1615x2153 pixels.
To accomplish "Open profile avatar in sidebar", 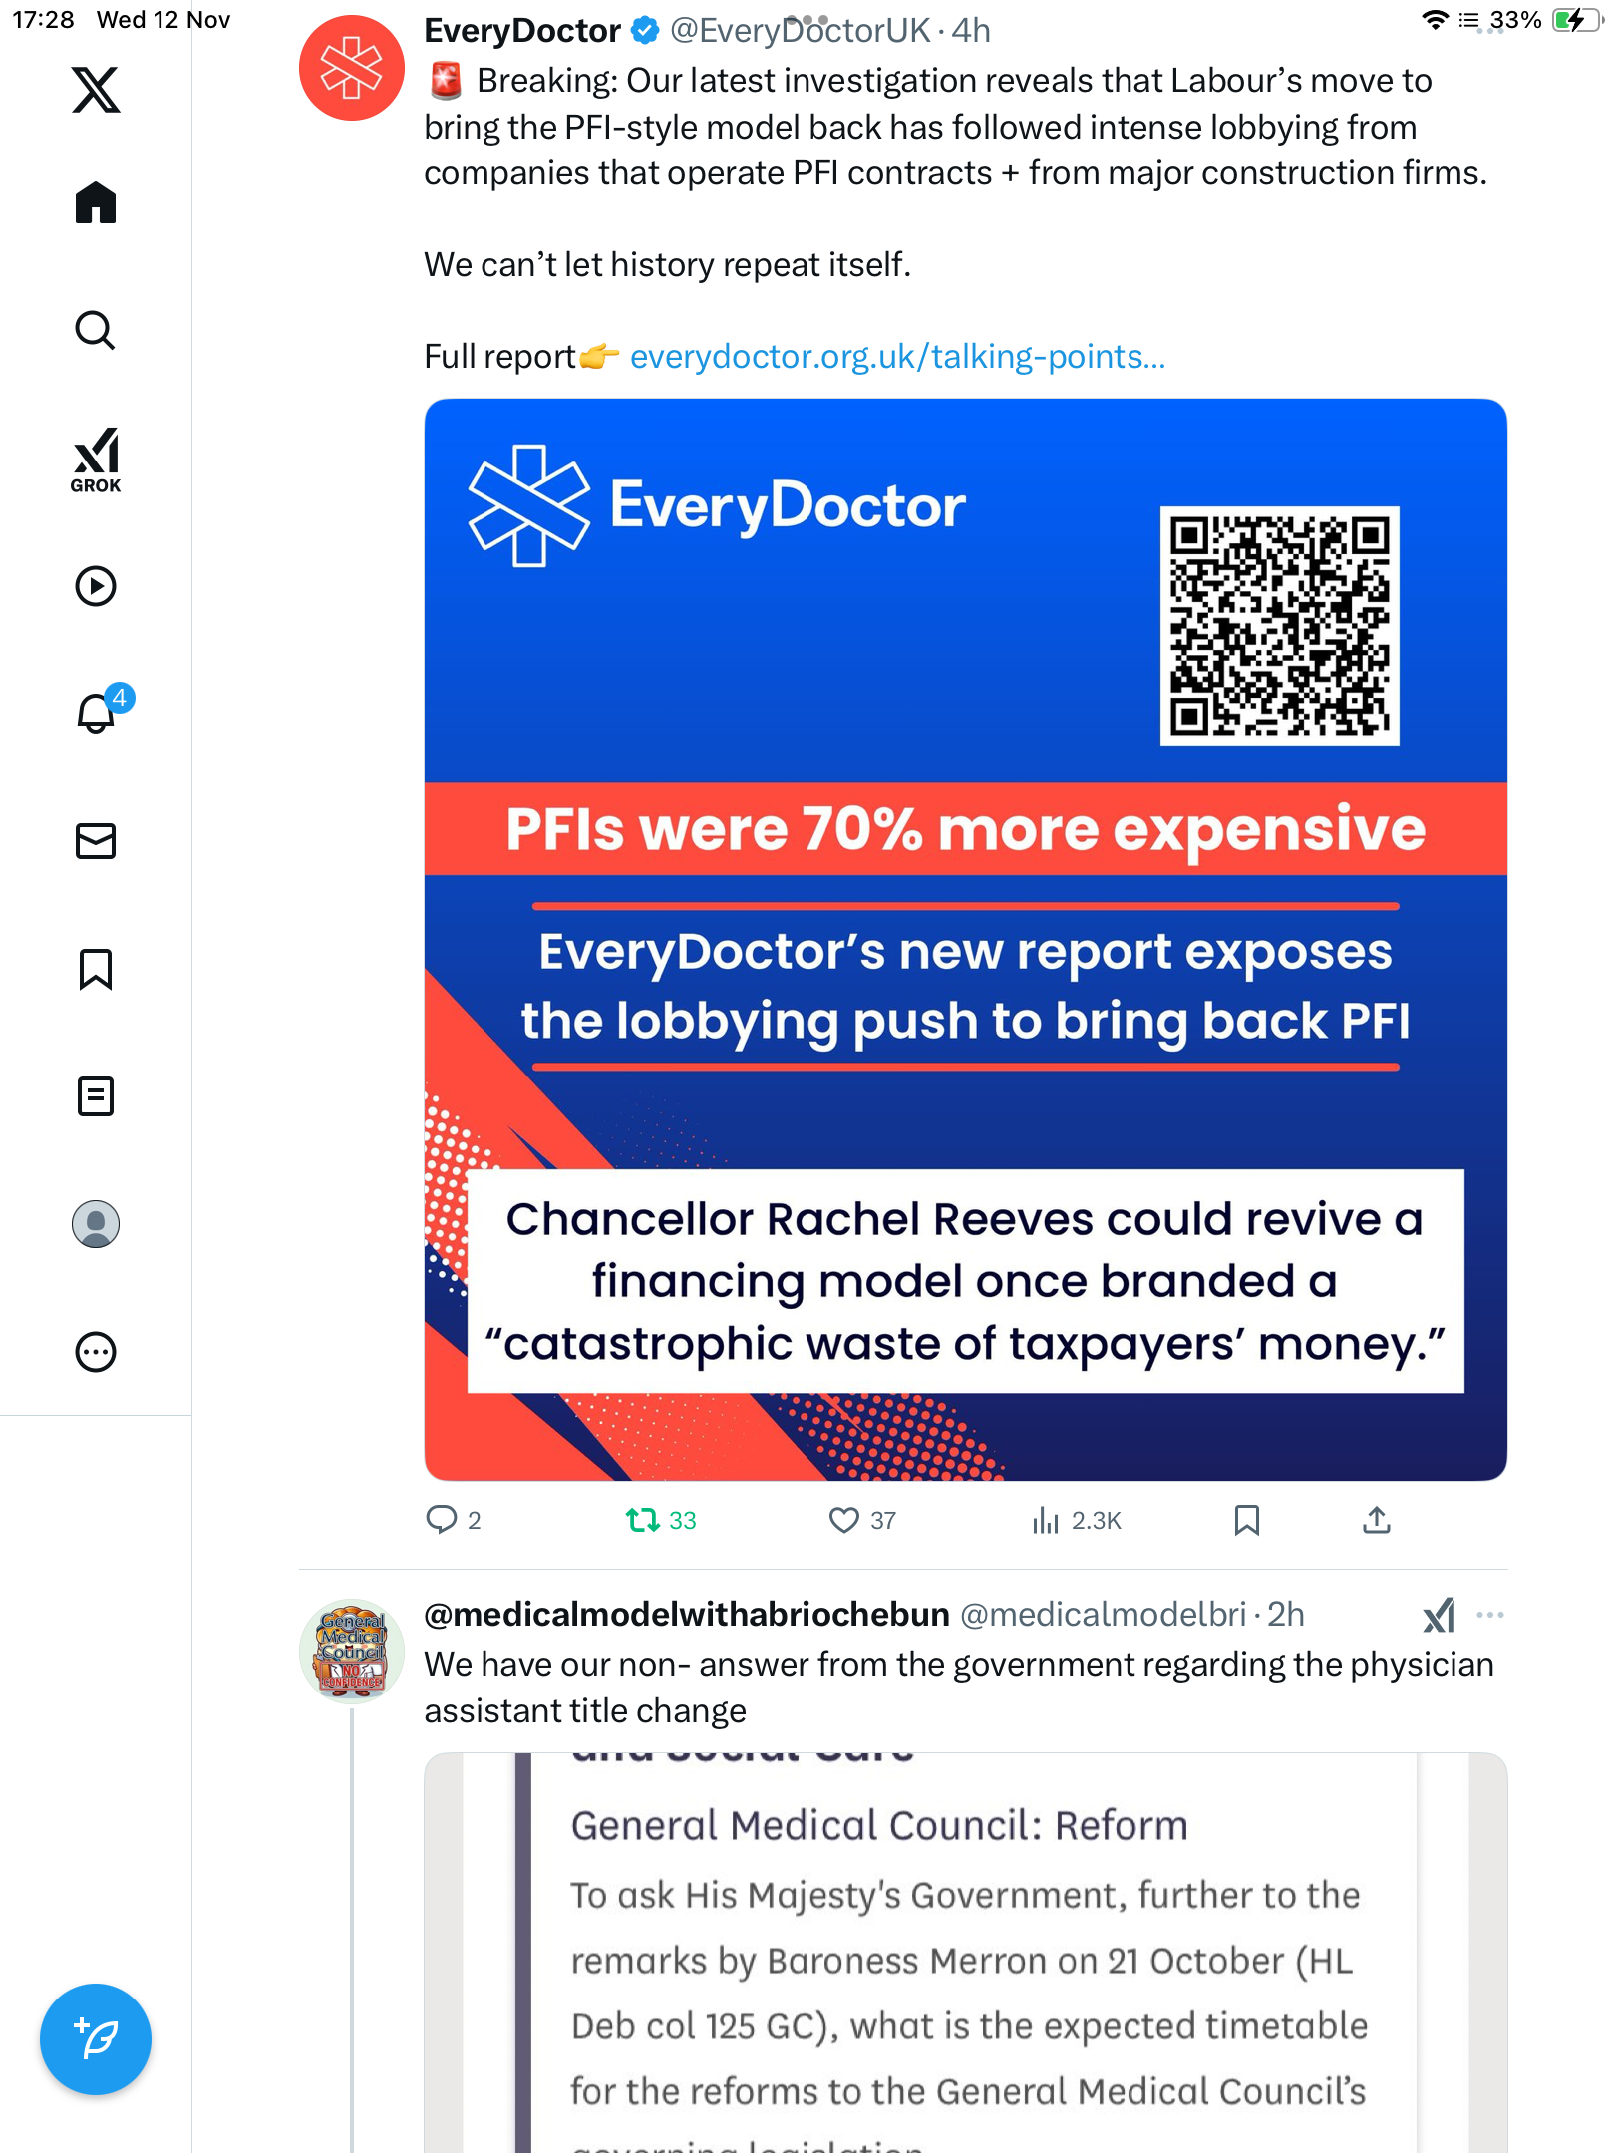I will tap(96, 1224).
